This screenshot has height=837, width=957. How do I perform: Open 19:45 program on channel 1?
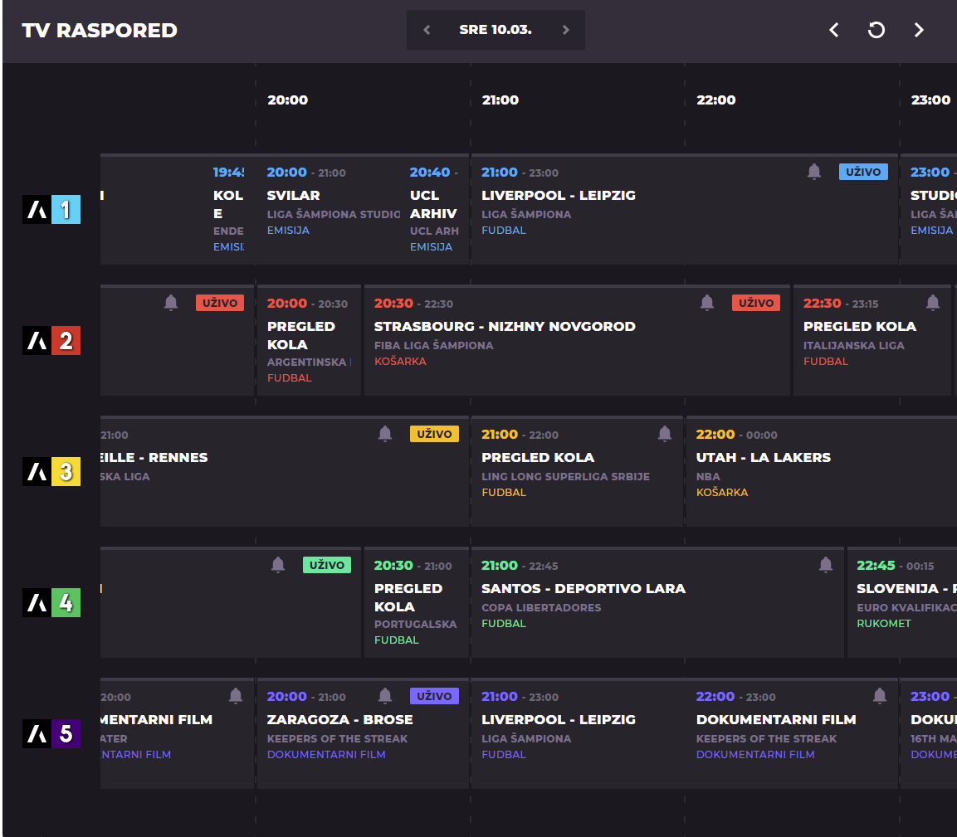tap(229, 210)
